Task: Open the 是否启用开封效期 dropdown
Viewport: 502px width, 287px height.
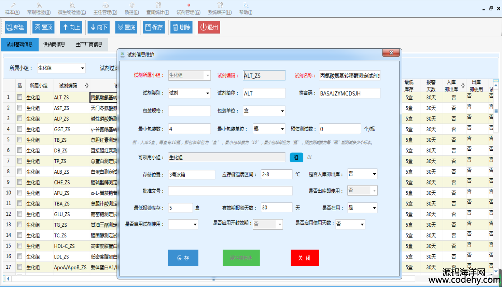Action: pos(268,224)
